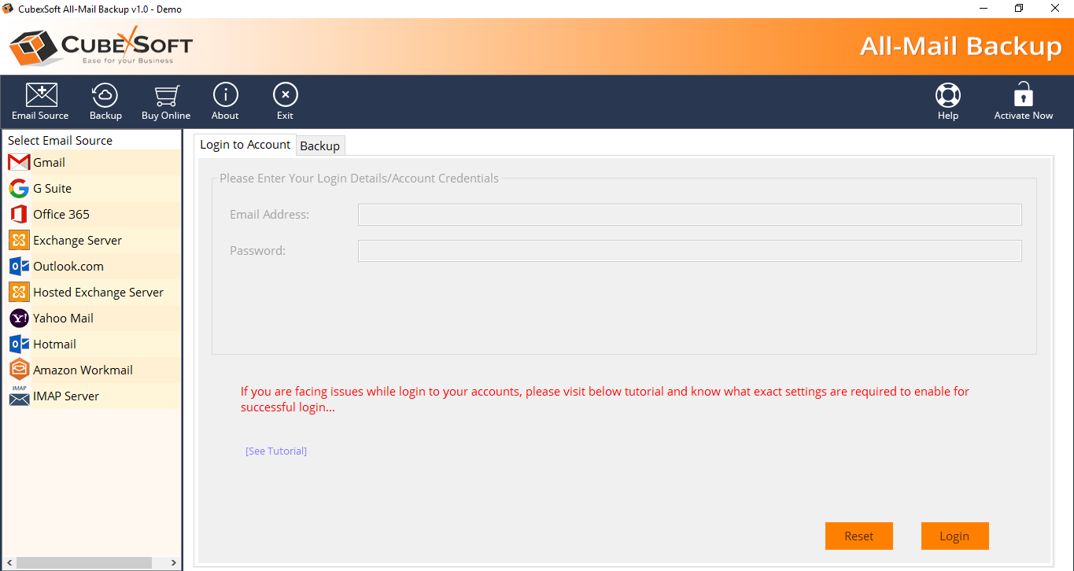Select the Gmail envelope icon
Image resolution: width=1074 pixels, height=571 pixels.
[19, 163]
